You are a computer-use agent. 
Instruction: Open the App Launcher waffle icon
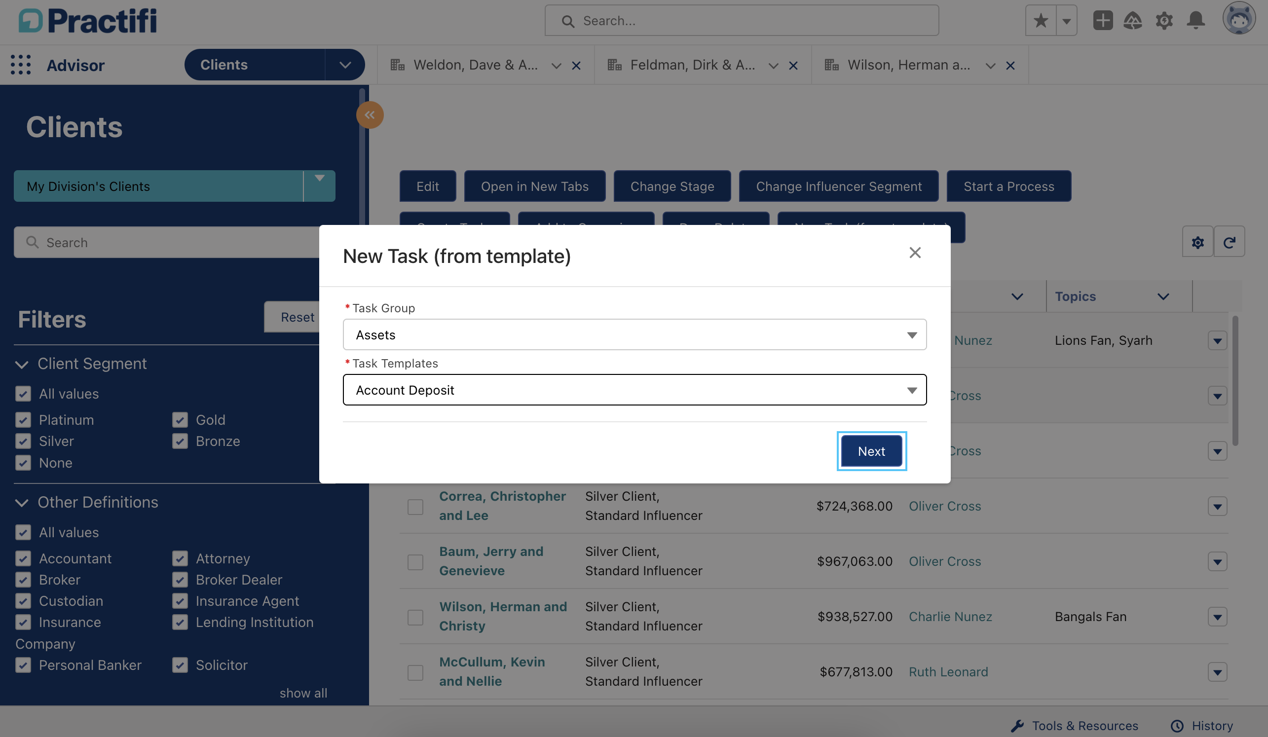click(x=21, y=65)
